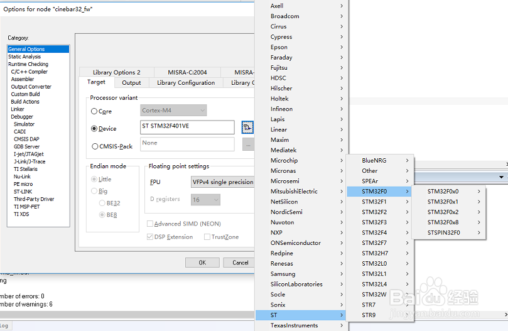
Task: Select the BE32 radio option
Action: coord(102,203)
